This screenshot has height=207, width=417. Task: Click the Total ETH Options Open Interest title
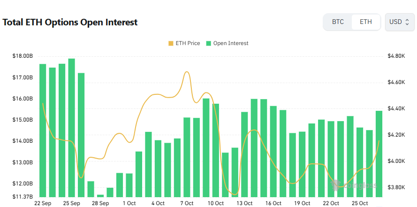click(70, 22)
